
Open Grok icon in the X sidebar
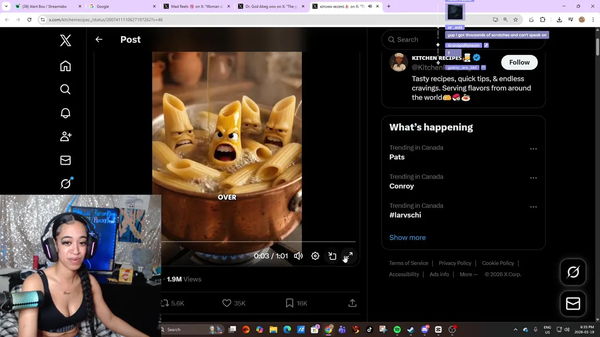click(66, 183)
